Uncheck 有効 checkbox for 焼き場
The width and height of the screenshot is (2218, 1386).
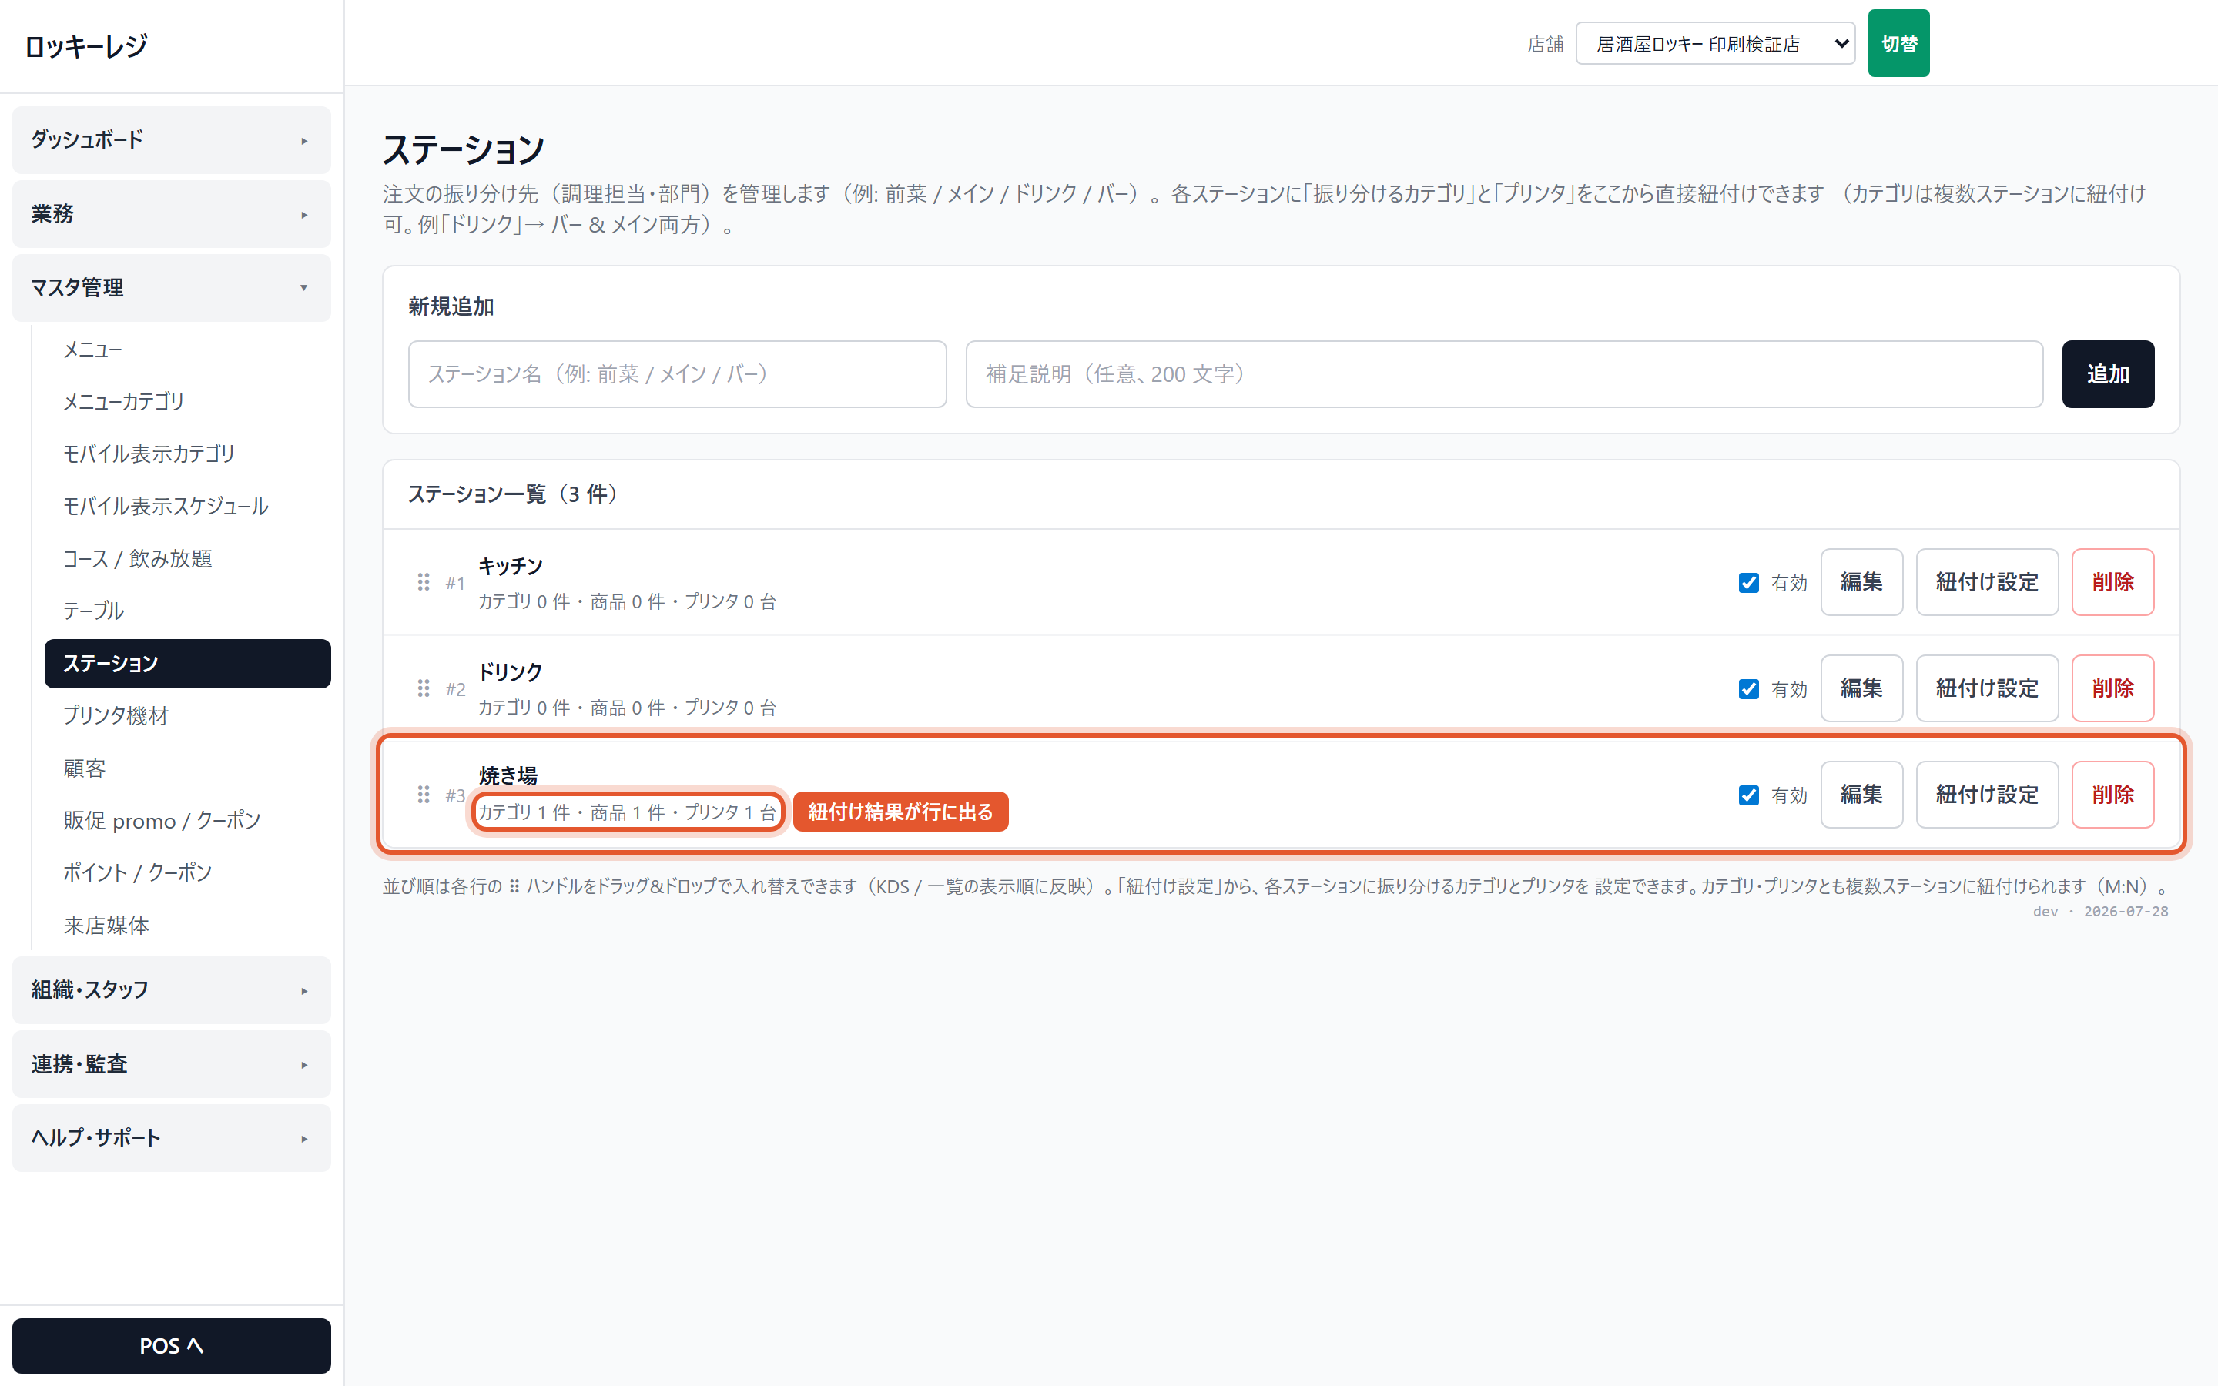pyautogui.click(x=1747, y=795)
